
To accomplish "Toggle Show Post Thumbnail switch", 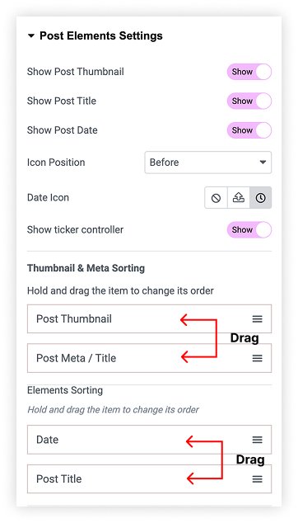I will pos(249,72).
